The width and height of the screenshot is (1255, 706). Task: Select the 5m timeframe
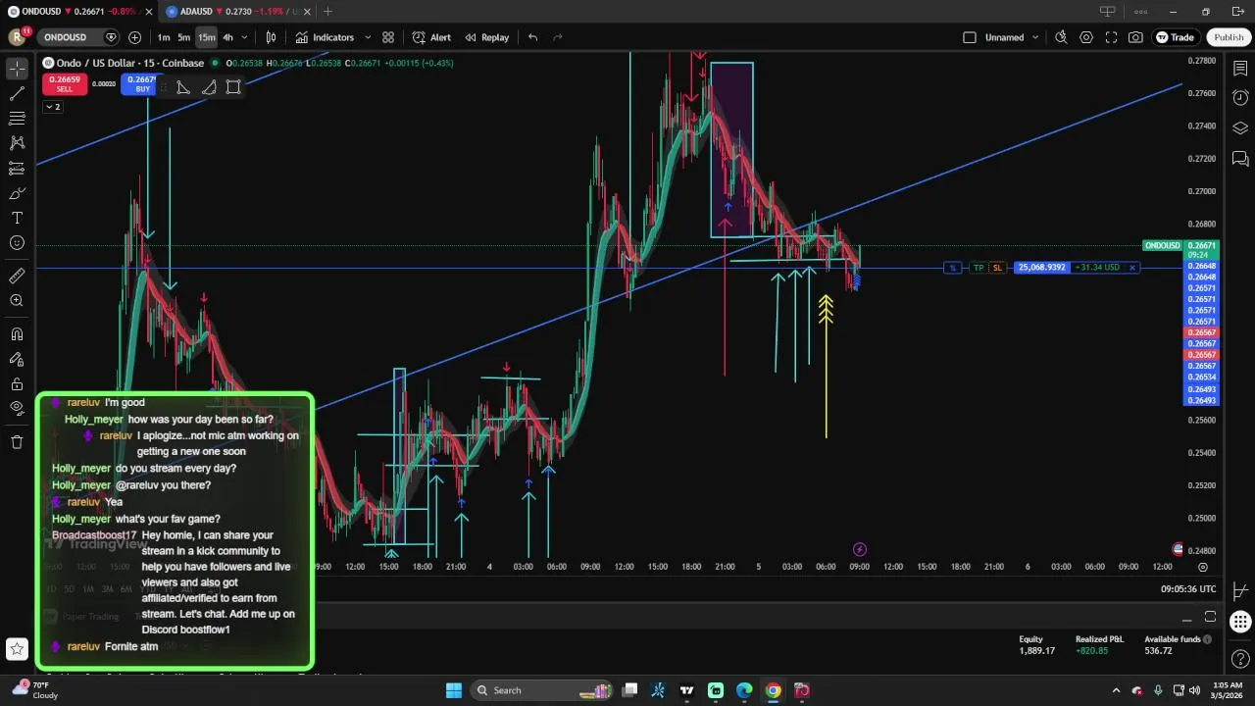coord(183,37)
